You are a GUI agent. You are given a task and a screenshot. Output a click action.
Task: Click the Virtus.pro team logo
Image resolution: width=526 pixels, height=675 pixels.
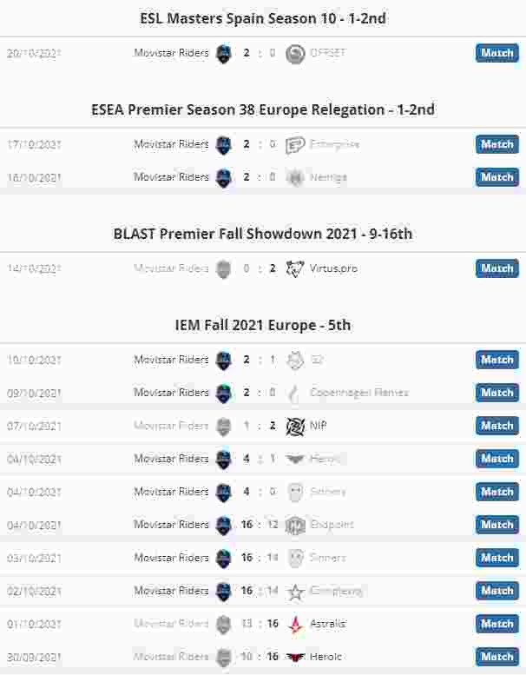tap(295, 268)
